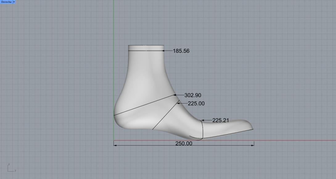
Task: Select the long heel-to-instep girth line
Action: (145, 105)
